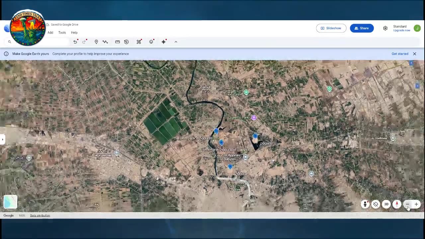
Task: Click the search magnifier icon
Action: pyautogui.click(x=10, y=42)
